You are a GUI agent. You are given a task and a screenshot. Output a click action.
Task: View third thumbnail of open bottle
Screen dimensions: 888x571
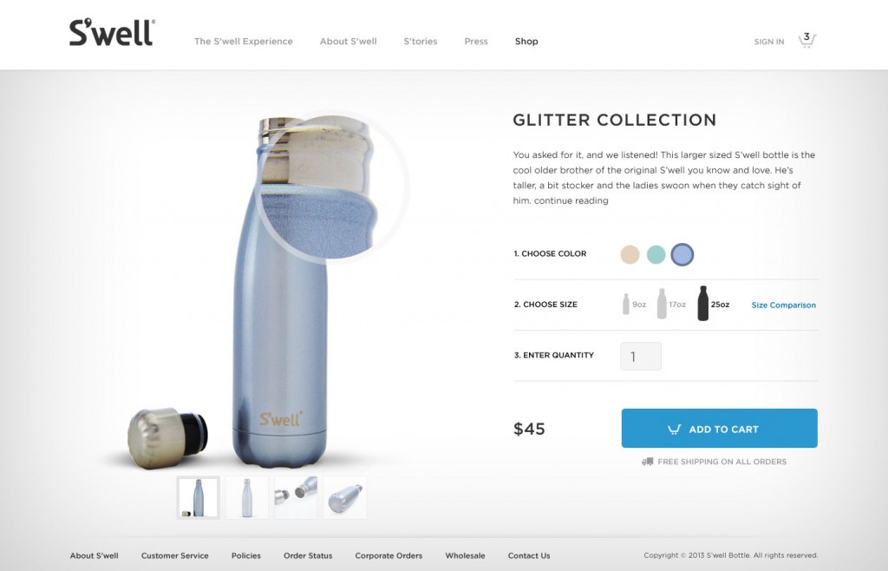(x=296, y=497)
